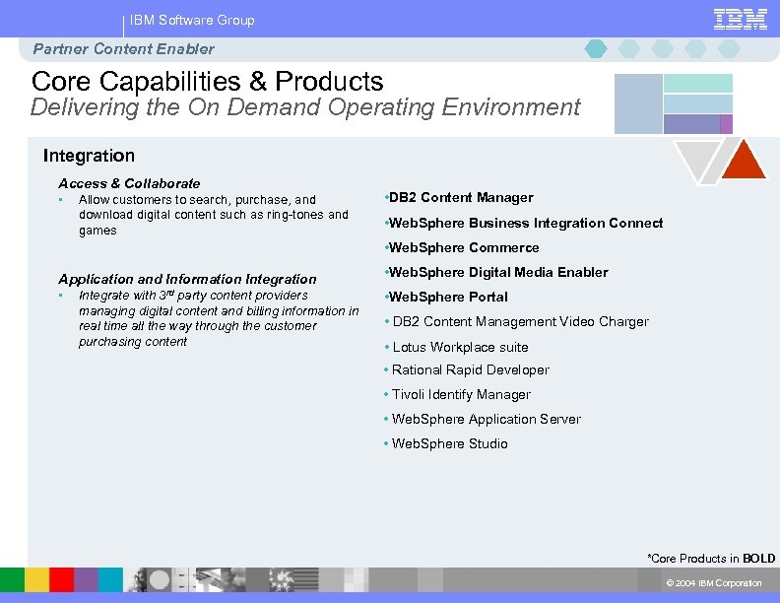Select the 'Partner Content Enabler' subtitle
Screen dimensions: 780x603
click(123, 48)
